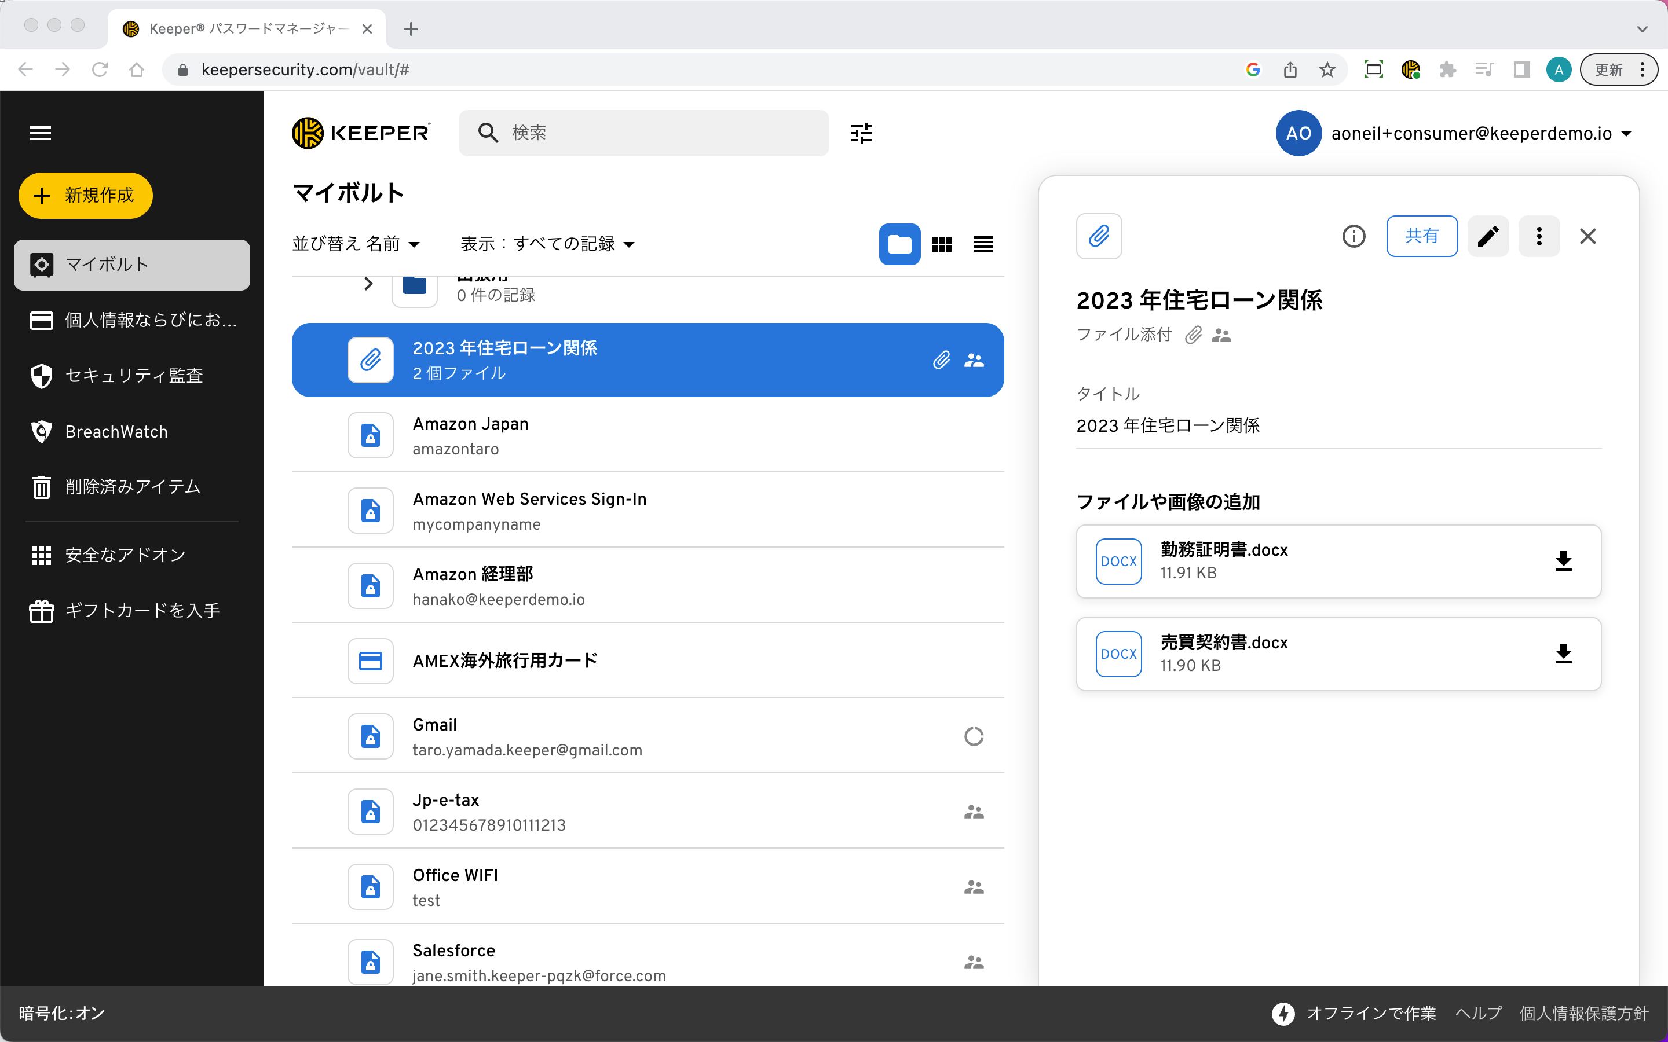1668x1042 pixels.
Task: Switch to grid tile view
Action: (x=942, y=244)
